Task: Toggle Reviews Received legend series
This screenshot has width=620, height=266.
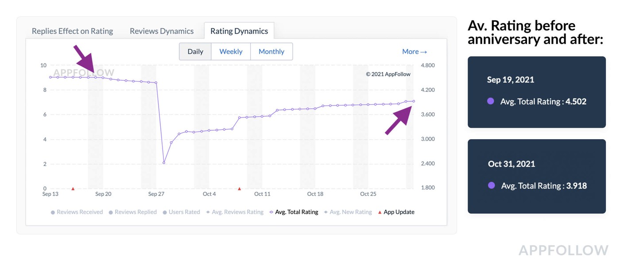Action: [x=77, y=212]
